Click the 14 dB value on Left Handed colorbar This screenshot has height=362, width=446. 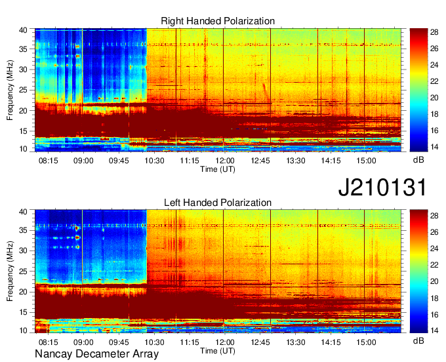pyautogui.click(x=434, y=331)
